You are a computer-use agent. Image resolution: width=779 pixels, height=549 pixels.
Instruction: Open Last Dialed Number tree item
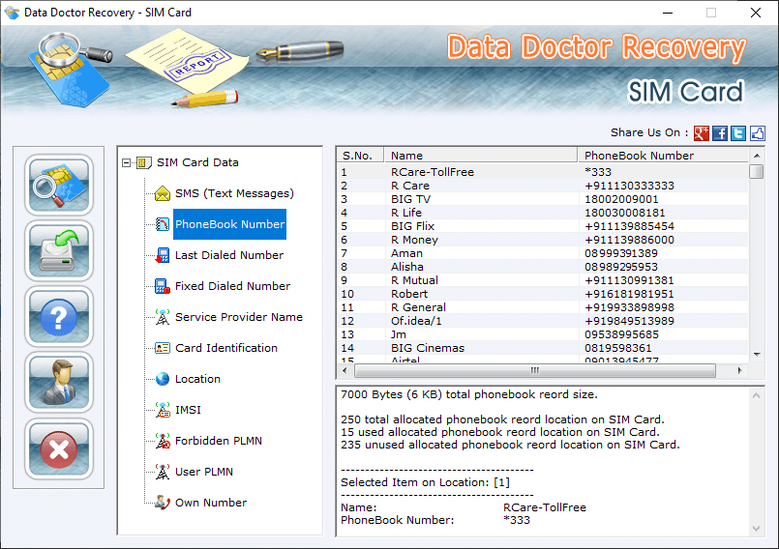click(229, 255)
